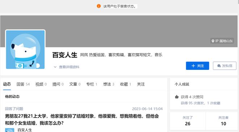This screenshot has height=132, width=239.
Task: Click the speech bubble icon in 发私信
Action: (219, 66)
